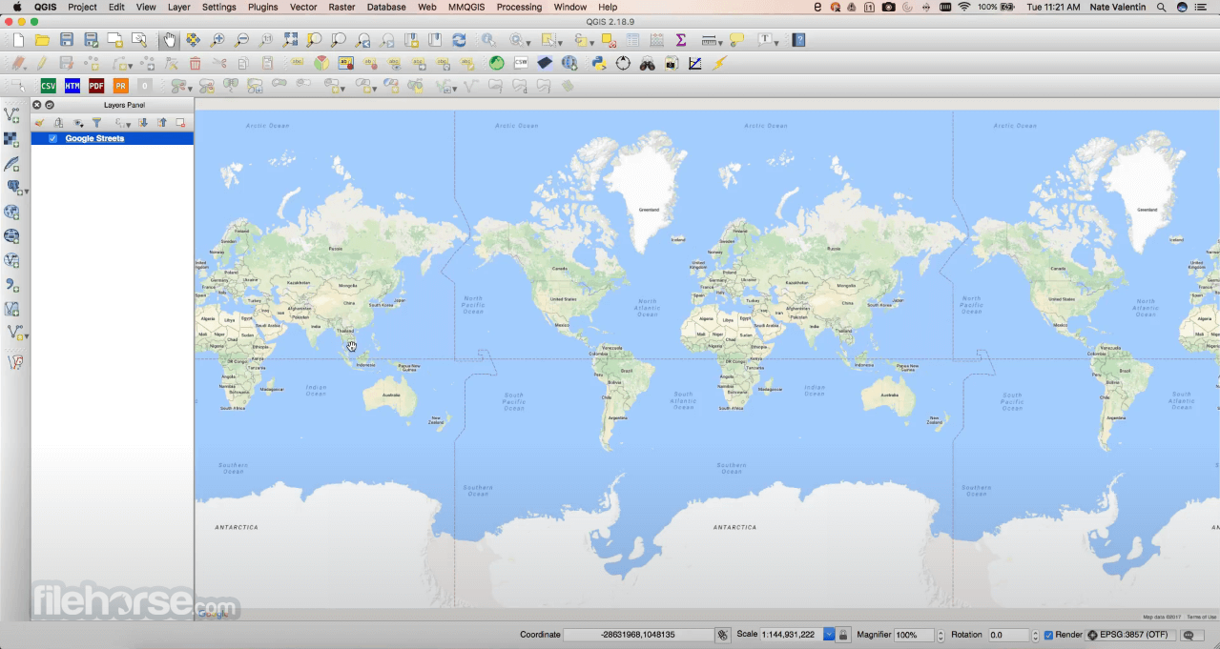
Task: Toggle the Render checkbox
Action: pyautogui.click(x=1048, y=635)
